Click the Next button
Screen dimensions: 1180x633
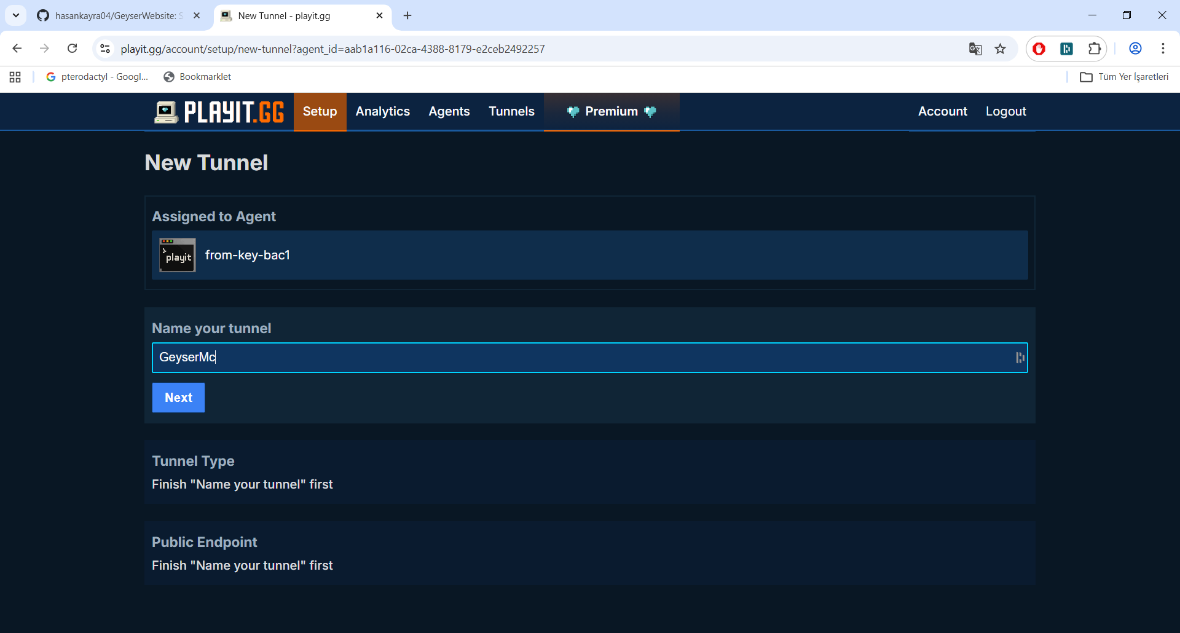tap(178, 398)
